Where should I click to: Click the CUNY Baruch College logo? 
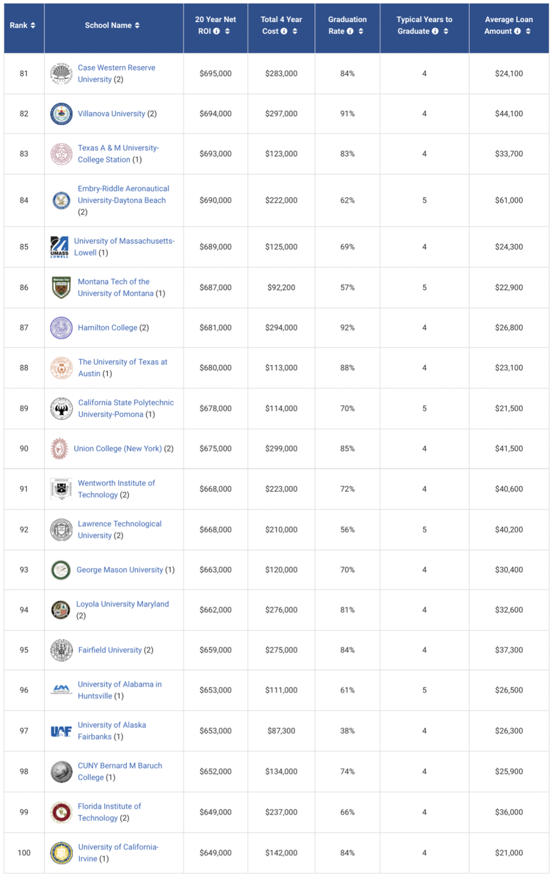tap(61, 772)
